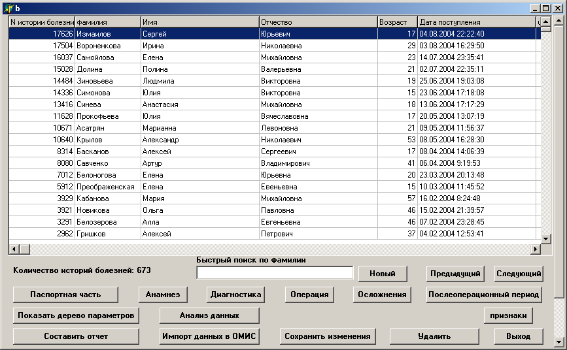Open 'Послеоперационный период' section
The width and height of the screenshot is (567, 350).
click(484, 294)
